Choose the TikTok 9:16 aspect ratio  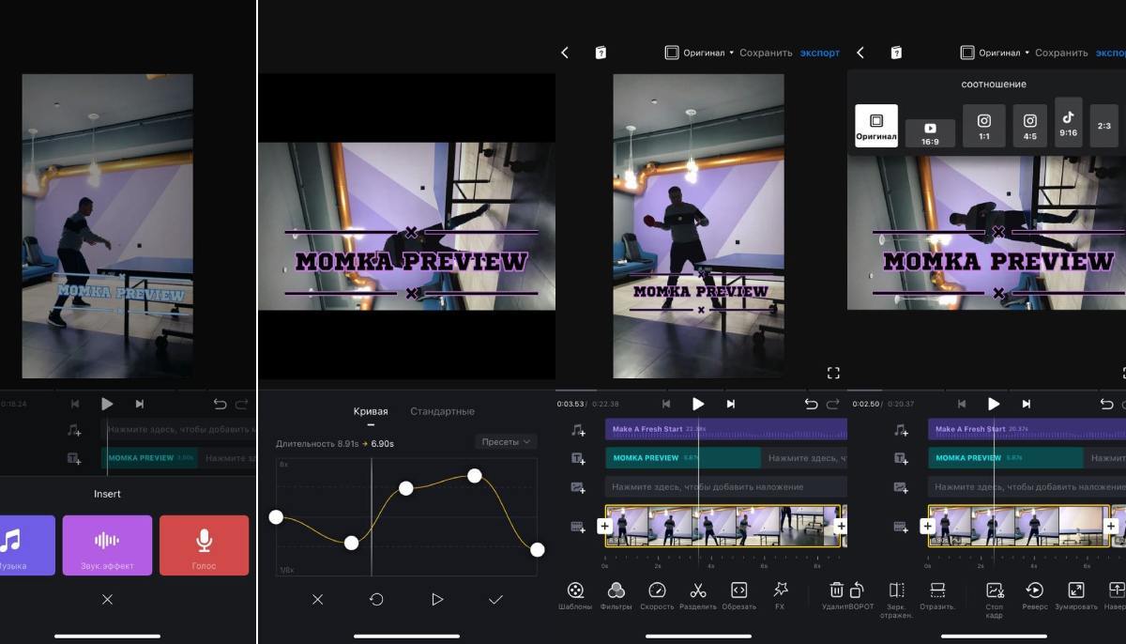coord(1068,123)
